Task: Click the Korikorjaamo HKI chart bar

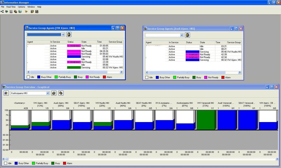Action: tap(185, 120)
